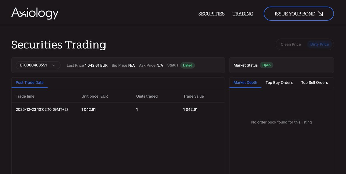Click the No order book found message
This screenshot has height=174, width=346.
[x=281, y=122]
